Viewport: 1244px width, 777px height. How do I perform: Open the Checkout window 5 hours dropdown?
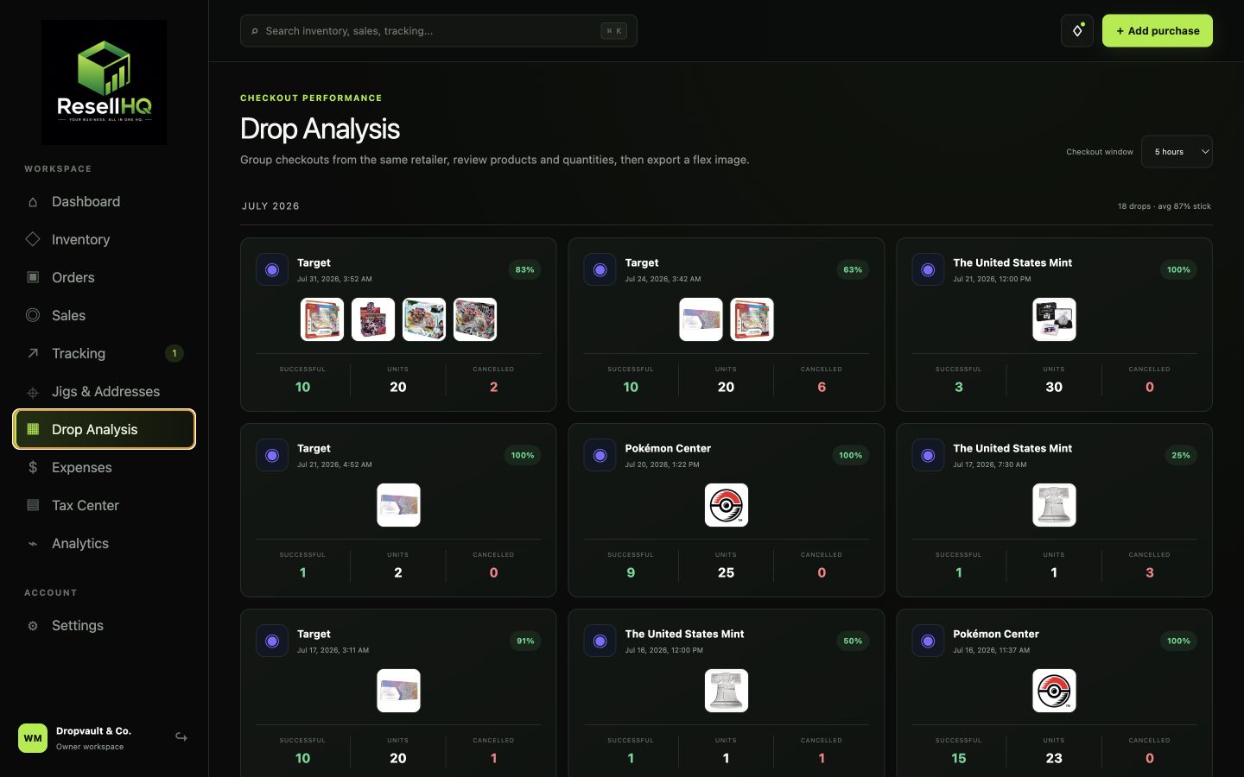1177,152
